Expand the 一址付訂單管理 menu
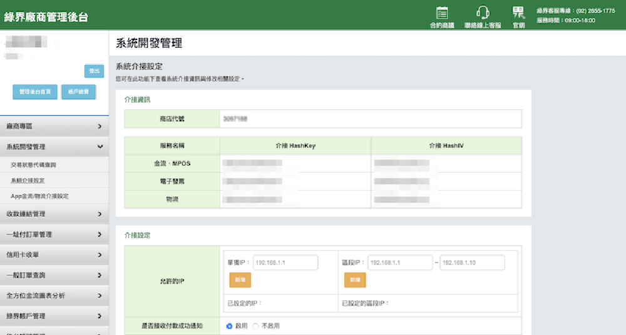This screenshot has width=626, height=335. tap(54, 234)
